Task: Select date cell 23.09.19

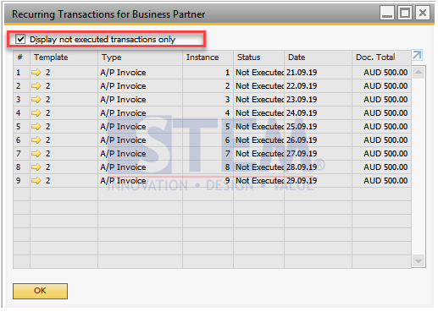Action: pyautogui.click(x=318, y=100)
